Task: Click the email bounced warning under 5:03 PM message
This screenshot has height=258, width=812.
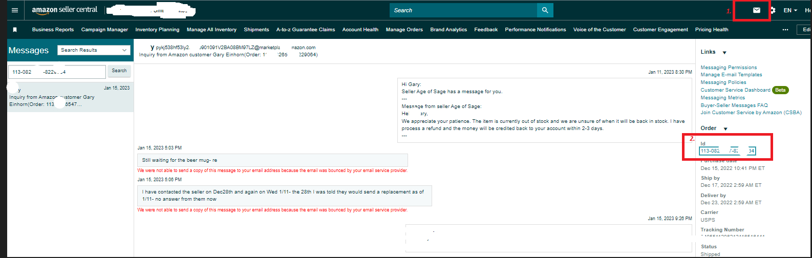Action: point(272,170)
